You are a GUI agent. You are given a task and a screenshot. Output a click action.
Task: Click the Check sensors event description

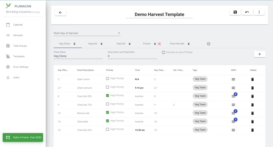point(85,88)
